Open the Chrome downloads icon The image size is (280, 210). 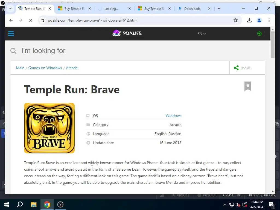(x=249, y=20)
